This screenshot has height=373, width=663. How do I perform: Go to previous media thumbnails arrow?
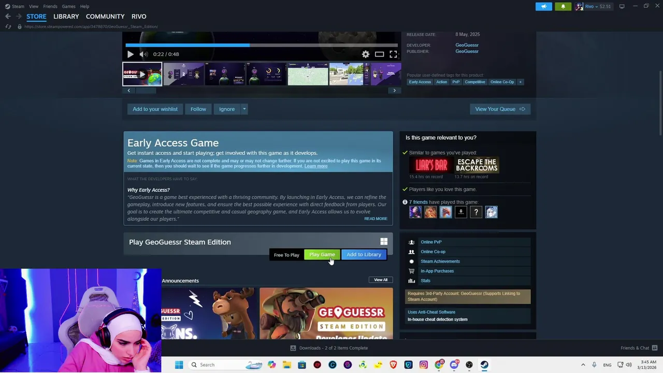click(x=129, y=91)
